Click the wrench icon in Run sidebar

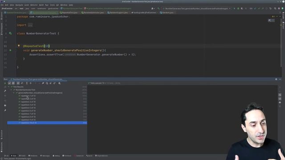pyautogui.click(x=5, y=91)
